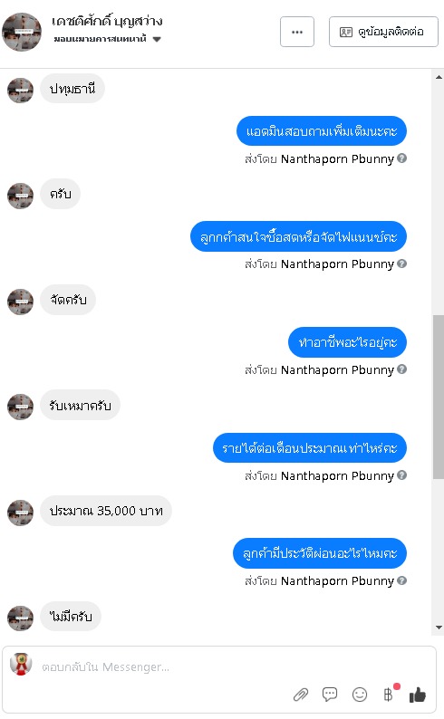Click the เดชติศักดิ์ บุญสว่าง customer name

pyautogui.click(x=107, y=21)
